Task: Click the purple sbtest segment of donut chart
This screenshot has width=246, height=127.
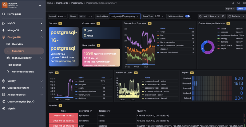Action: click(212, 49)
